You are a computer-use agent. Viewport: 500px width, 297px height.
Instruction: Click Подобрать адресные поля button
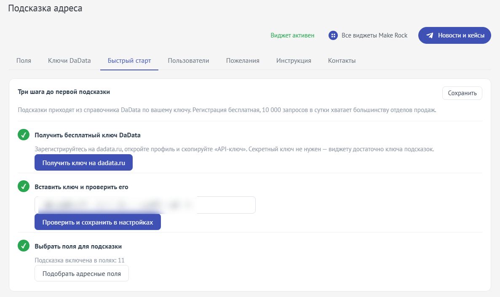pos(82,273)
